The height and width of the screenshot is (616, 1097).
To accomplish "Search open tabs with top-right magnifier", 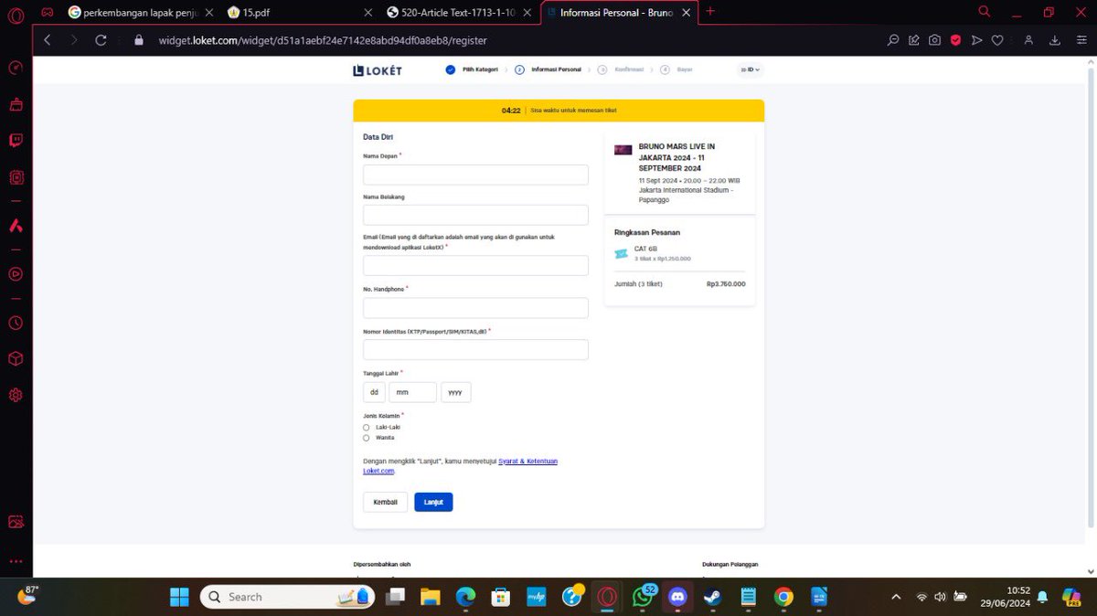I will coord(985,12).
